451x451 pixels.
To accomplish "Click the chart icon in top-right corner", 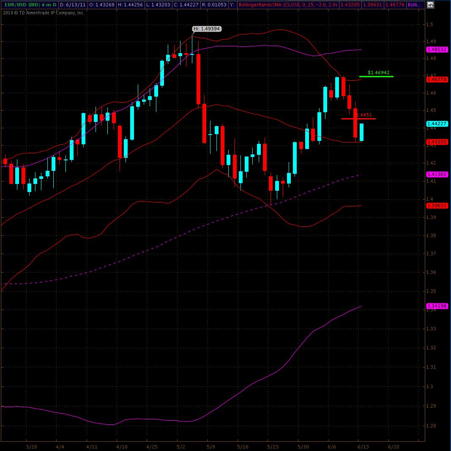I will point(430,5).
